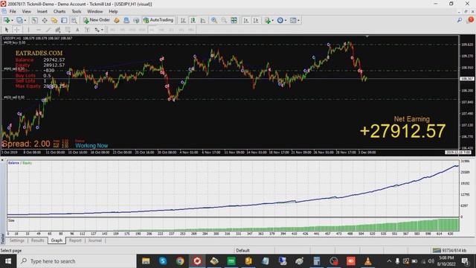Tile windows with the grid icon
The width and height of the screenshot is (476, 268).
click(x=234, y=20)
